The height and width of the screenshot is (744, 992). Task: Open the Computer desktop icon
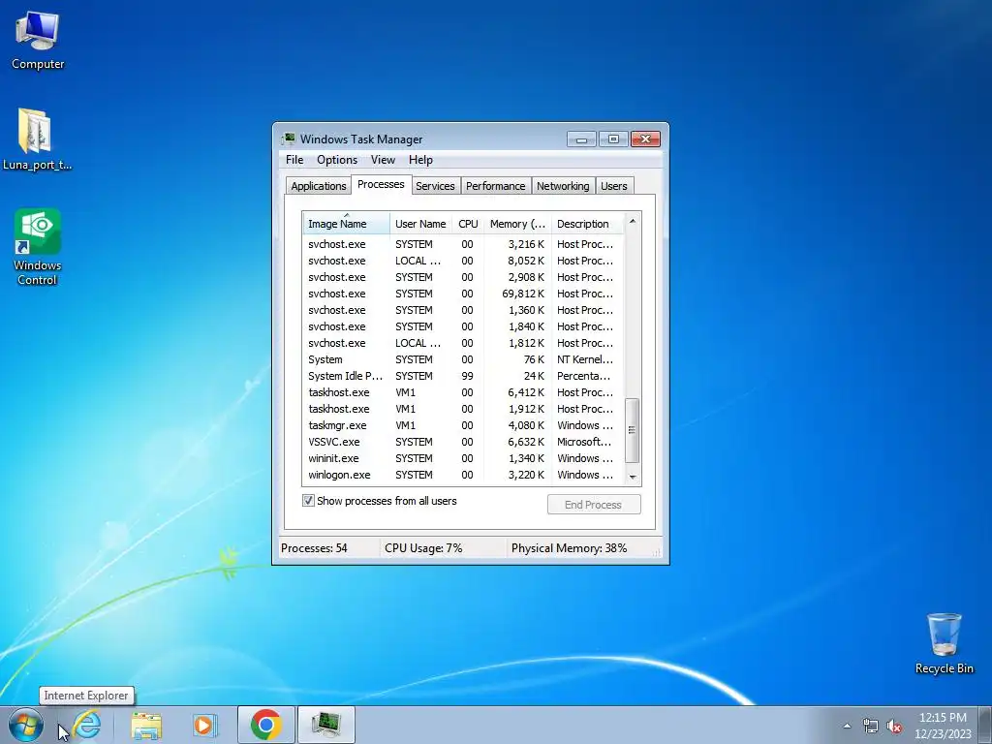coord(38,41)
